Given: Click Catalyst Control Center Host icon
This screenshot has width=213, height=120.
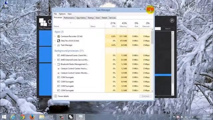Looking at the screenshot, I should click(59, 69).
